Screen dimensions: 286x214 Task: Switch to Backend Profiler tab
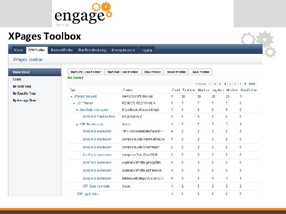(x=62, y=50)
